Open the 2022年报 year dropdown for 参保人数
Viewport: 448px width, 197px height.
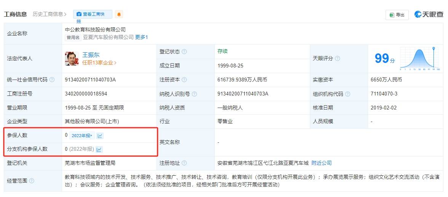coord(82,136)
